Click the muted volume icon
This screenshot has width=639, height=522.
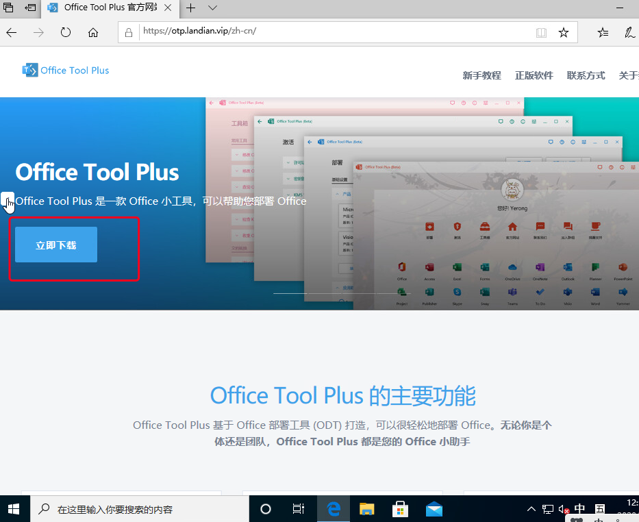coord(564,509)
